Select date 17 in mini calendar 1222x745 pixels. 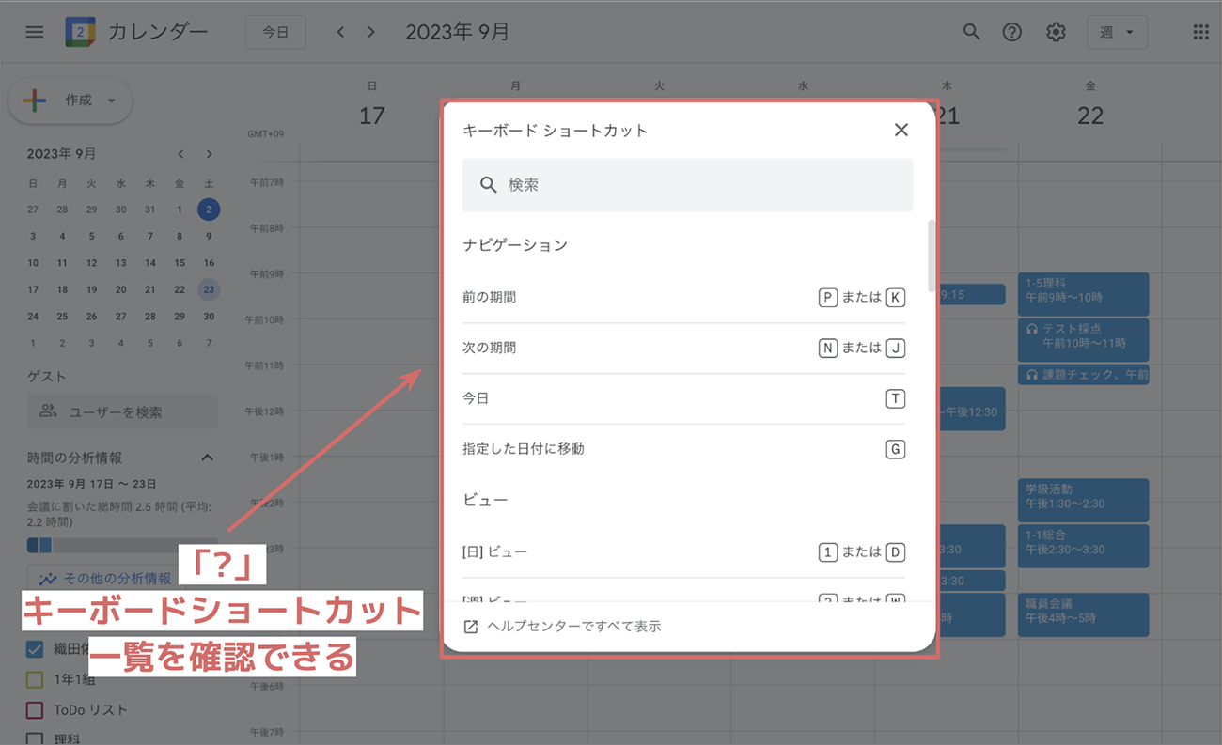[33, 290]
